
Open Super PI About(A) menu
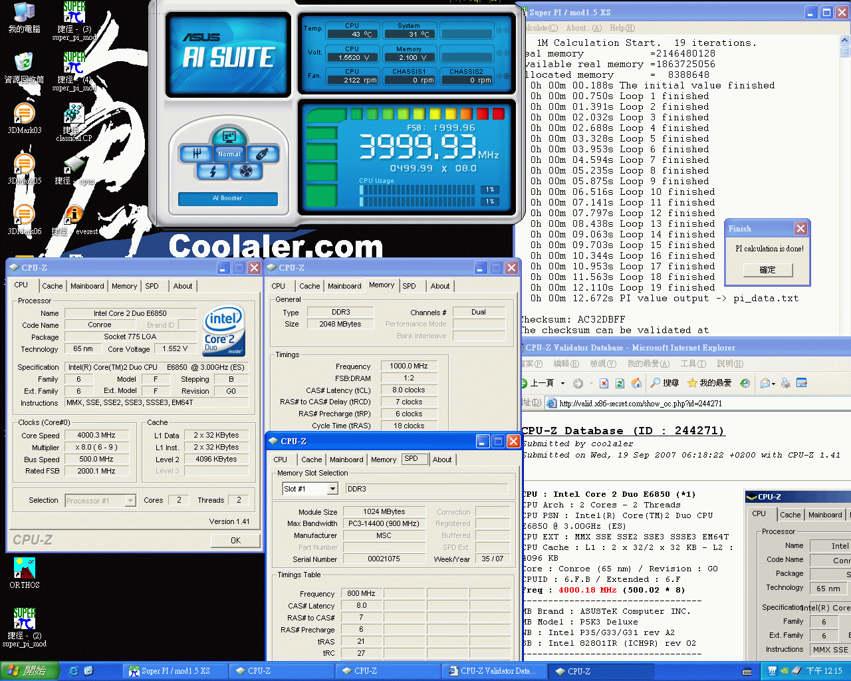point(584,28)
